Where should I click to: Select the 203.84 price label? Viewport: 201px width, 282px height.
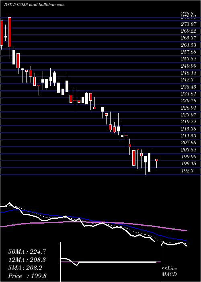point(189,149)
